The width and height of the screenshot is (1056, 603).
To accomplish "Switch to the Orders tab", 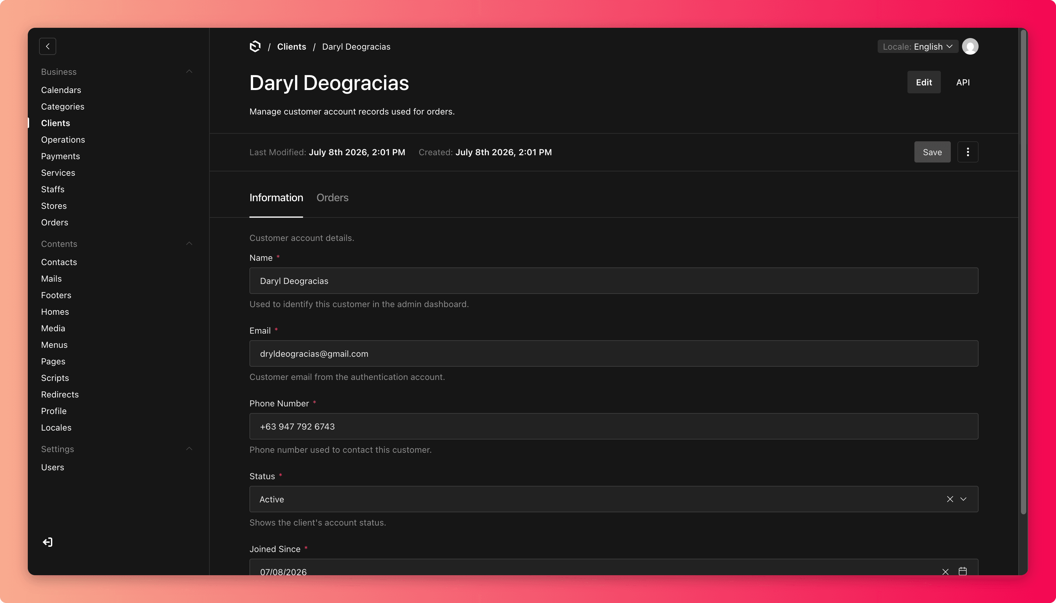I will coord(332,198).
